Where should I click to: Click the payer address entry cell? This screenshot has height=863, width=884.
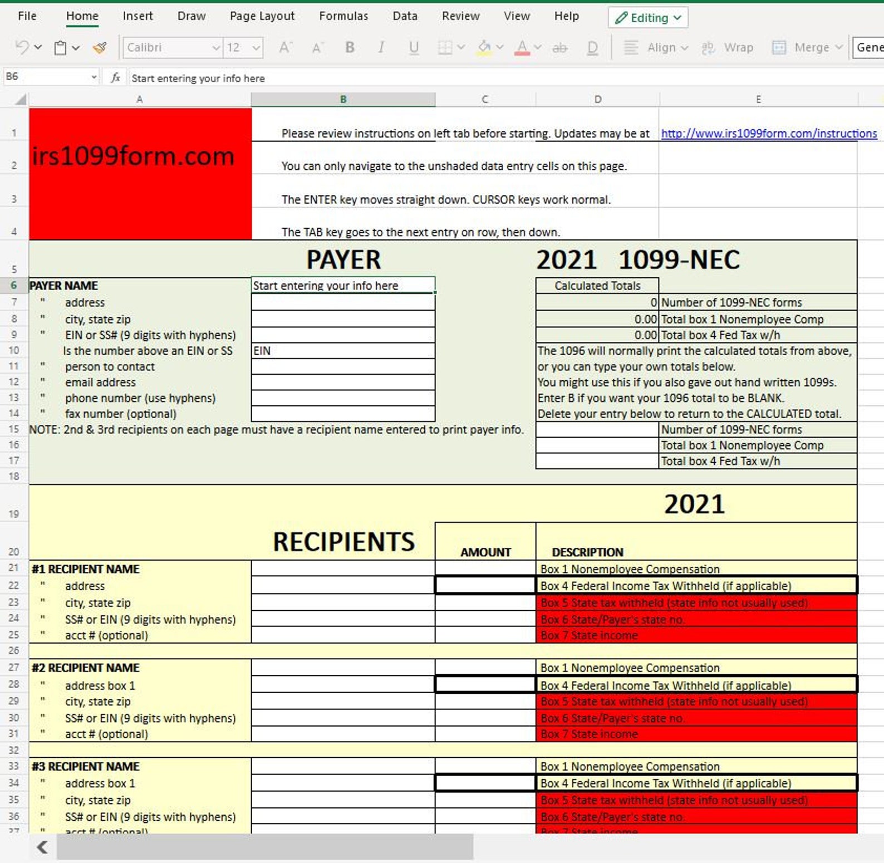click(343, 302)
